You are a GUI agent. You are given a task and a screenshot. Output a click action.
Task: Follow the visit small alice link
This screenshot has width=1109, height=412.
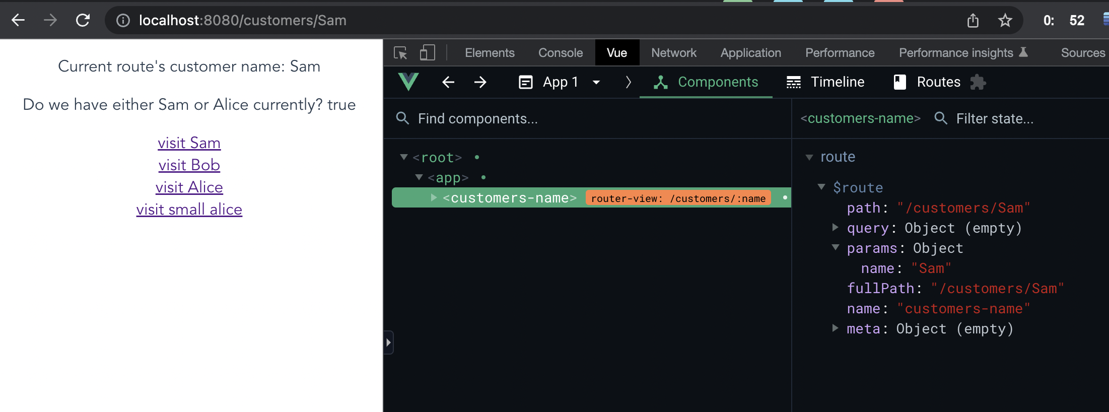[x=189, y=210]
